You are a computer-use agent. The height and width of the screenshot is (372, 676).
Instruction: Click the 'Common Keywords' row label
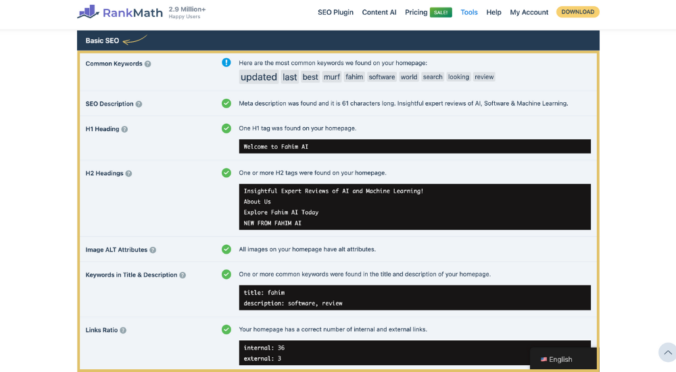click(114, 64)
